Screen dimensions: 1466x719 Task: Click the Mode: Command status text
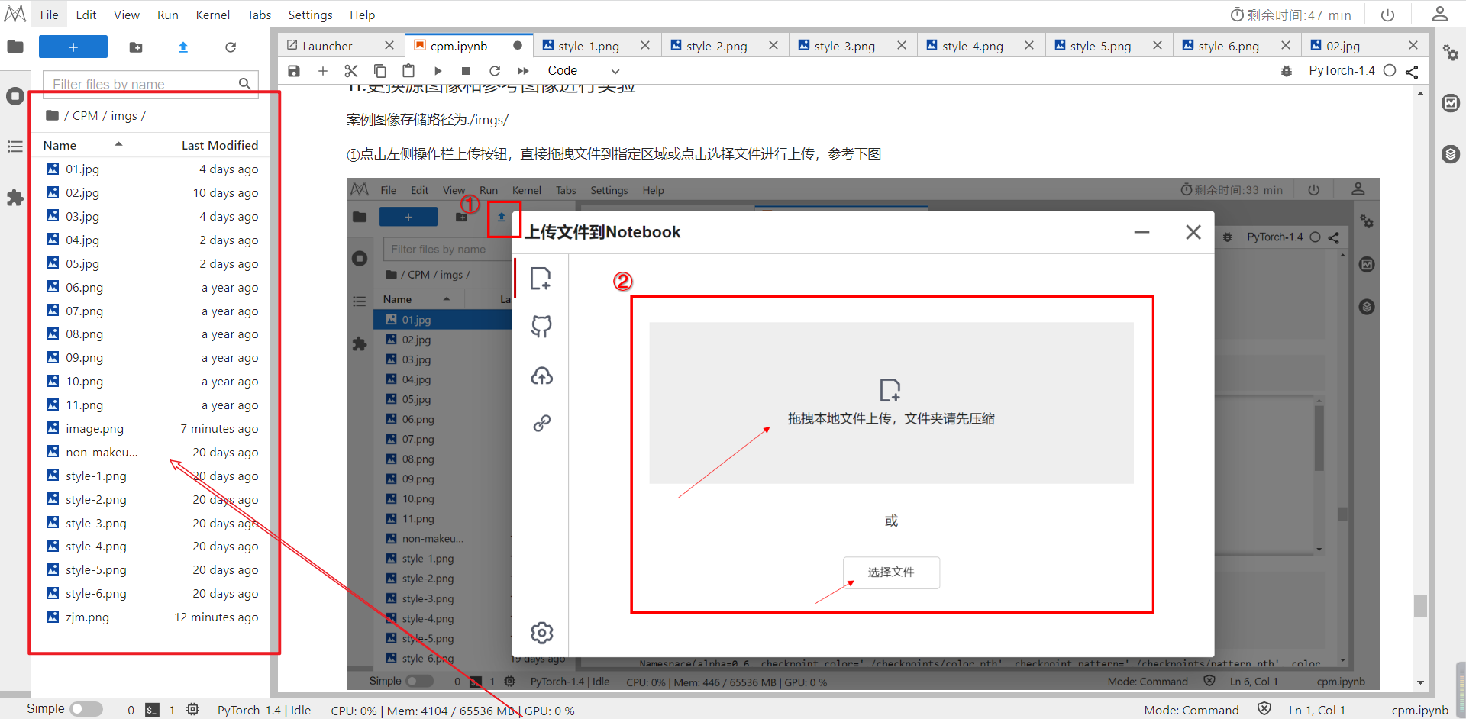click(1191, 710)
